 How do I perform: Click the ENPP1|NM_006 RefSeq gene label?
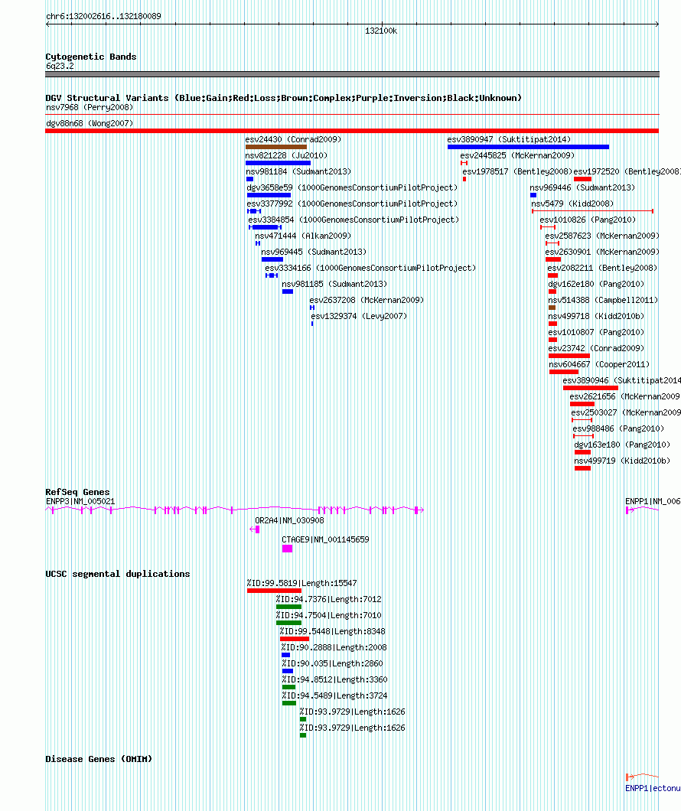653,502
